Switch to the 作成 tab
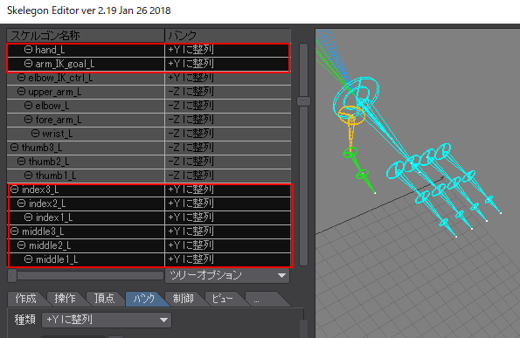Viewport: 520px width, 338px height. [x=25, y=299]
